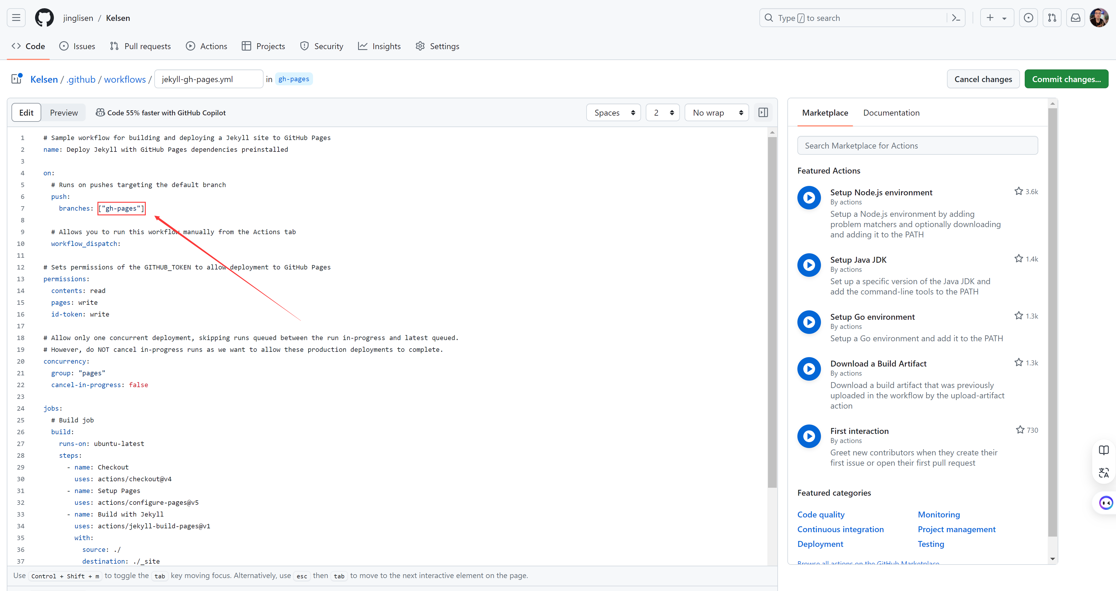Click the Kelsen breadcrumb link
The image size is (1116, 591).
click(44, 79)
